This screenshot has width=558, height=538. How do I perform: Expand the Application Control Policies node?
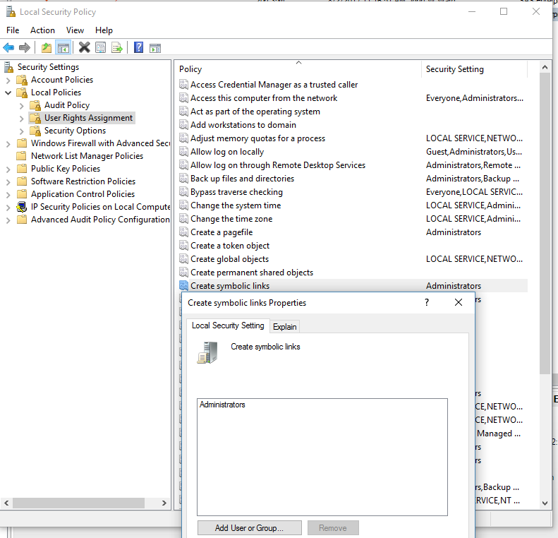[8, 194]
